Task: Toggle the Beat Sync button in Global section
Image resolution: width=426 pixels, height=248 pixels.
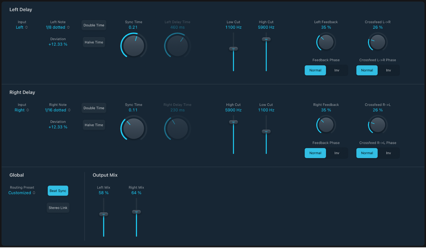Action: 58,190
